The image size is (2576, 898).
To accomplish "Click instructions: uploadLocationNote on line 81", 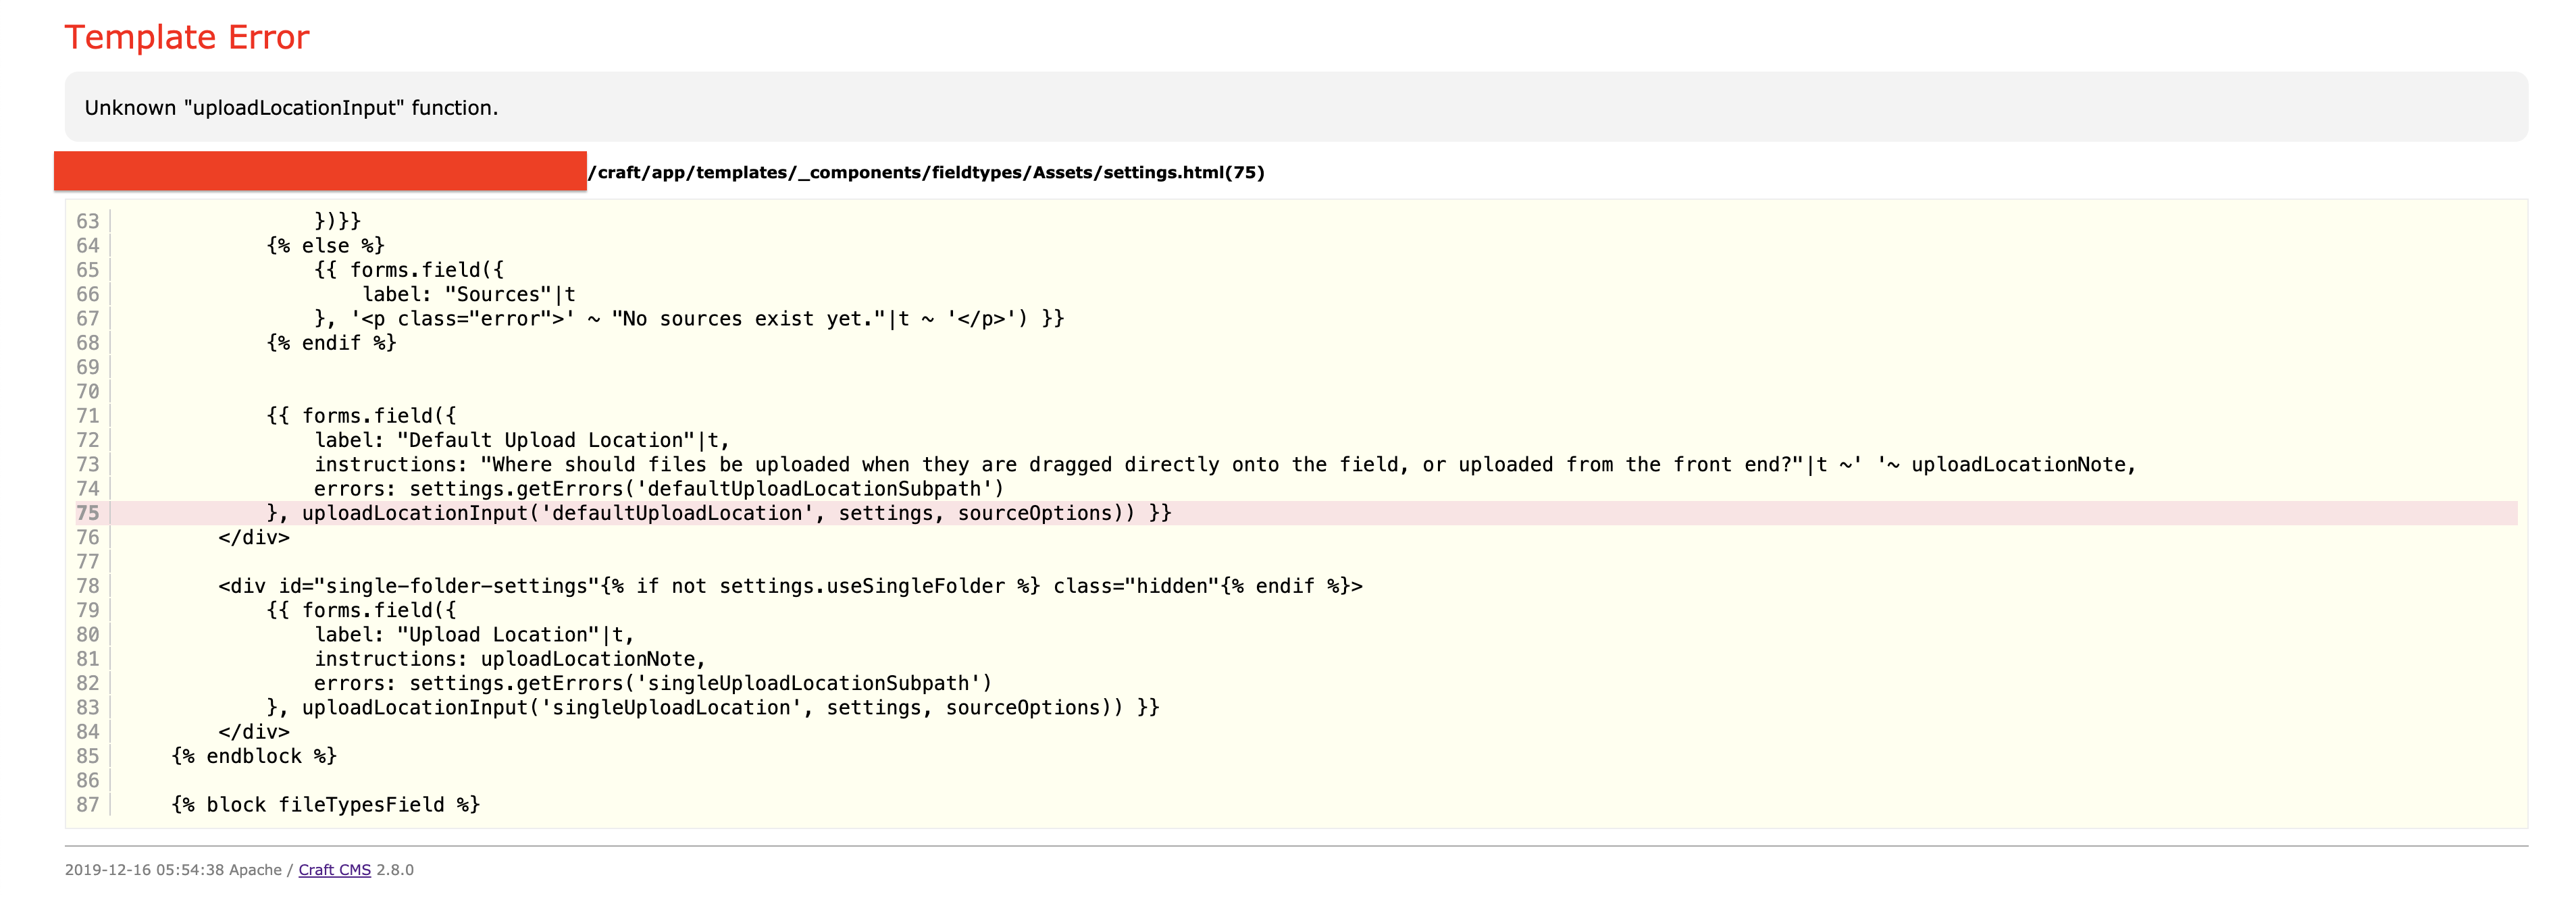I will coord(510,659).
